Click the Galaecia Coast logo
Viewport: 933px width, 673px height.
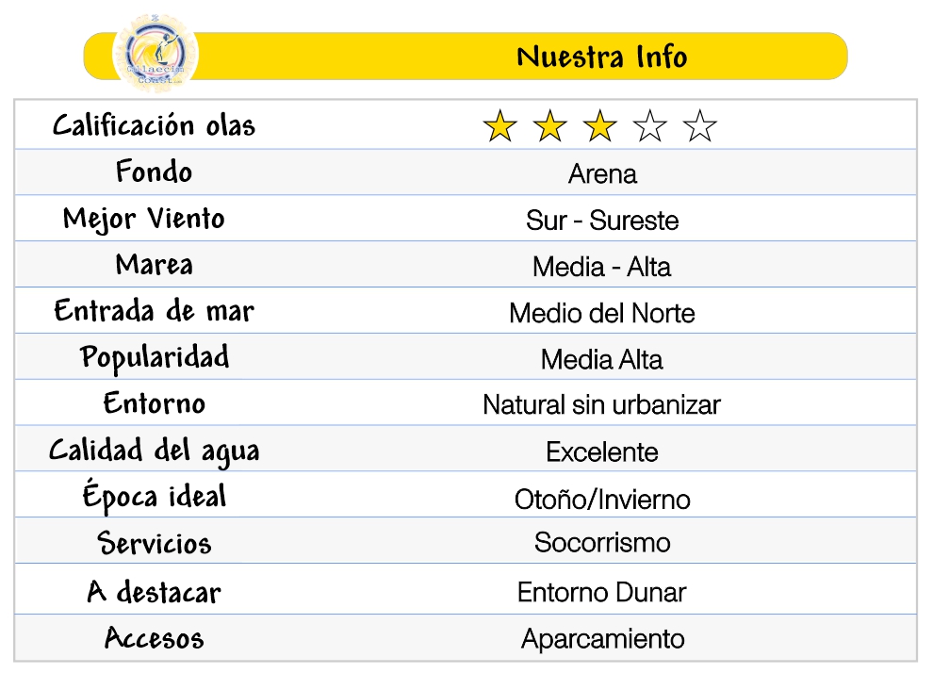pyautogui.click(x=155, y=57)
